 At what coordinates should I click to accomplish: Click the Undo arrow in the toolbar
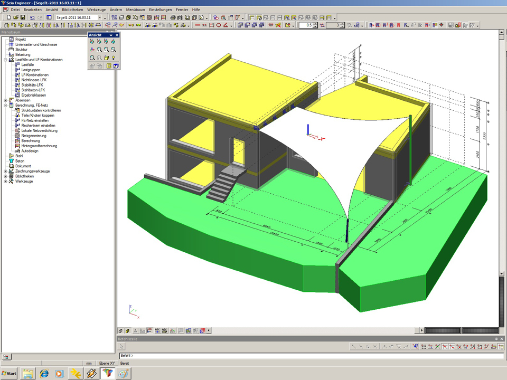coord(32,17)
